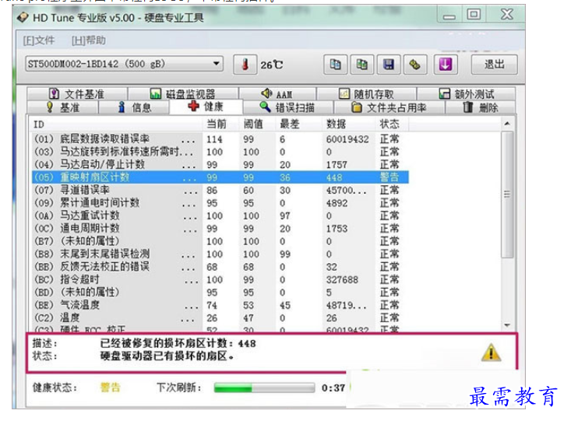Open options wrench toolbar icon
This screenshot has width=564, height=421.
tap(415, 65)
